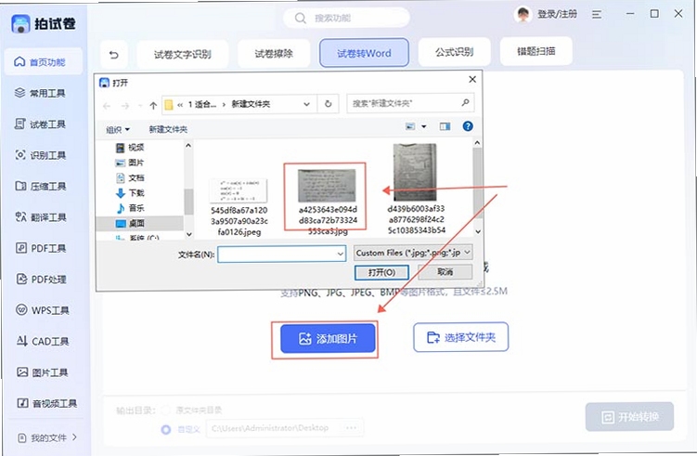The width and height of the screenshot is (697, 456).
Task: Toggle the preview pane icon
Action: [x=445, y=127]
